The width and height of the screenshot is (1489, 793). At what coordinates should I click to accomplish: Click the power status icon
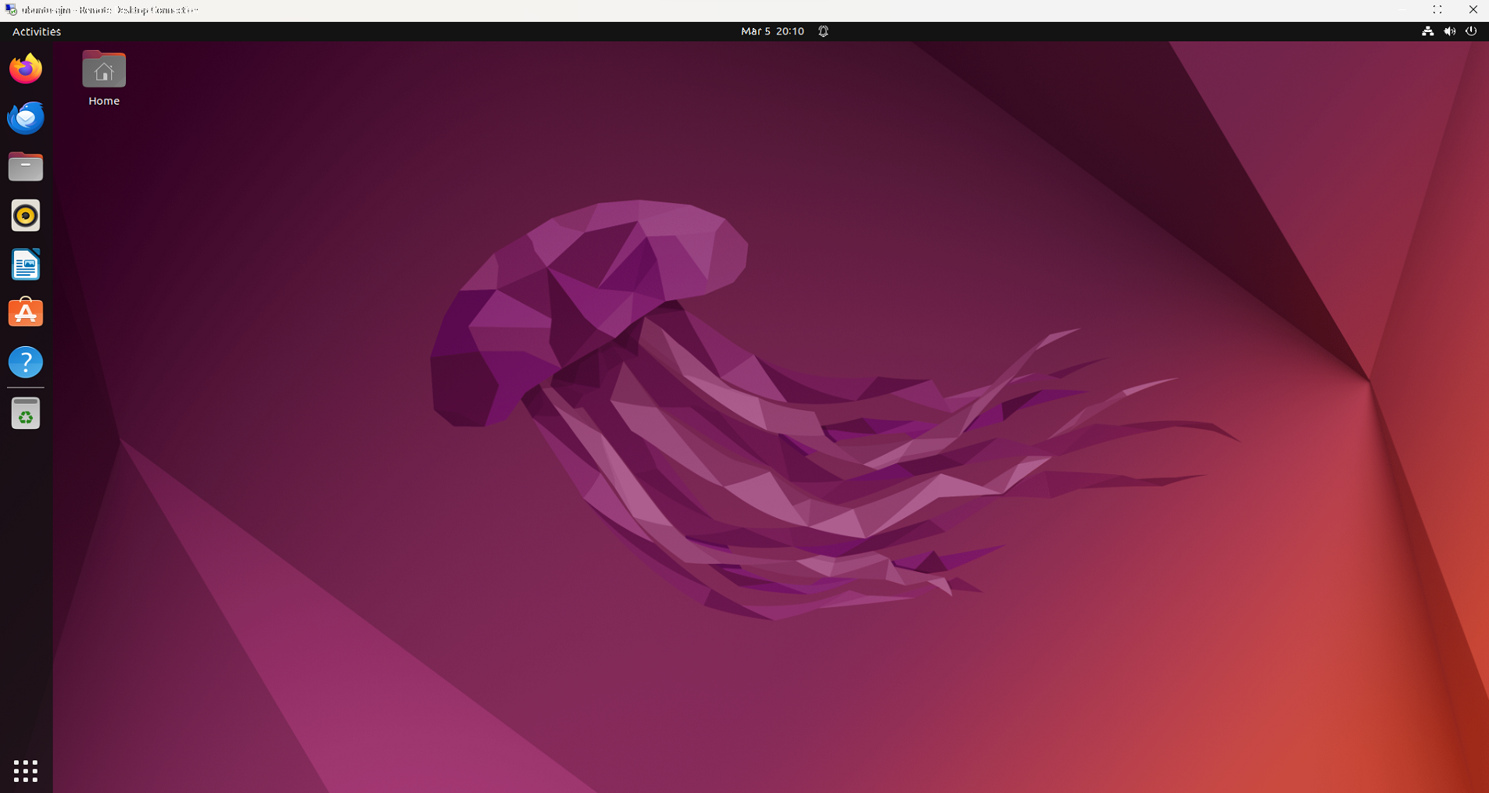1471,31
